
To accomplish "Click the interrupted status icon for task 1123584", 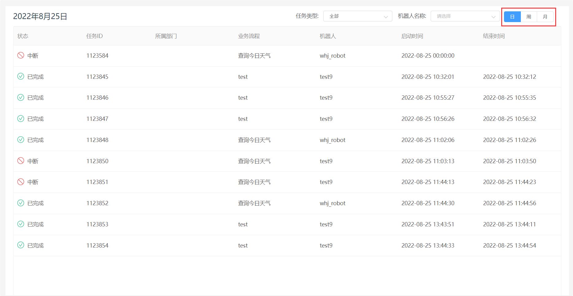I will coord(21,55).
